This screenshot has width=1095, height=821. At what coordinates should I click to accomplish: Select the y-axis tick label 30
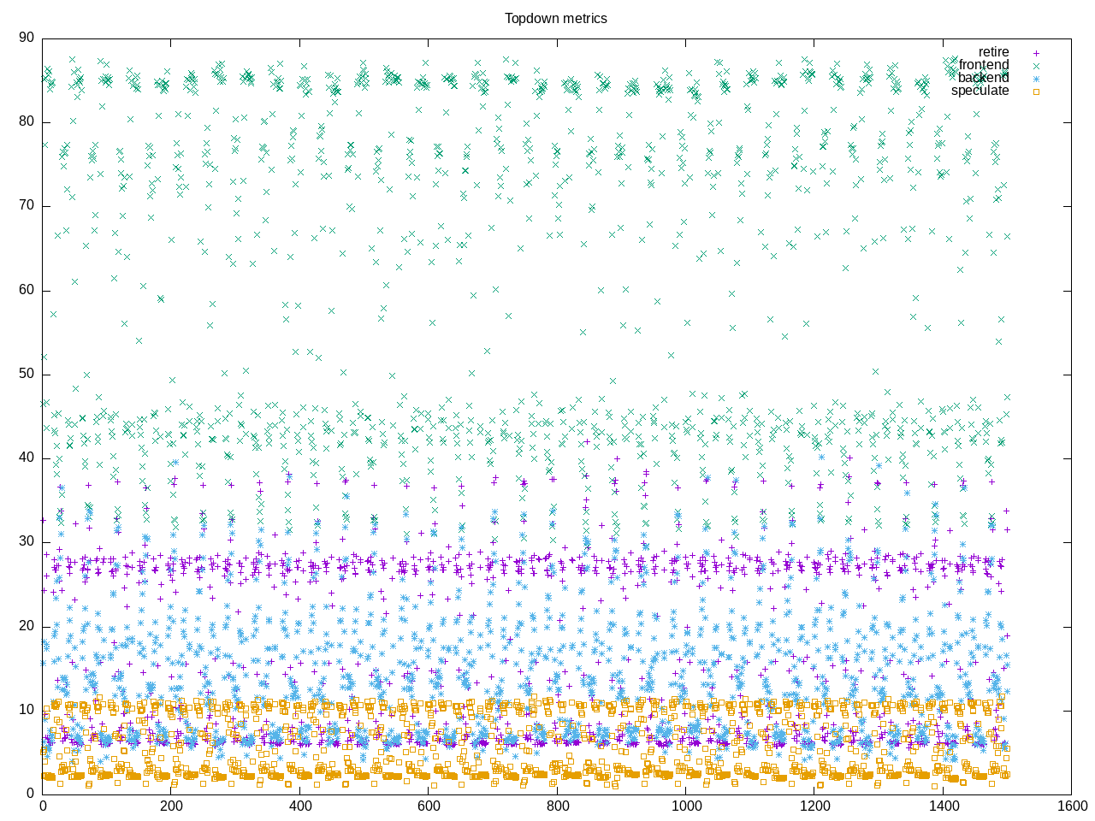tap(27, 541)
